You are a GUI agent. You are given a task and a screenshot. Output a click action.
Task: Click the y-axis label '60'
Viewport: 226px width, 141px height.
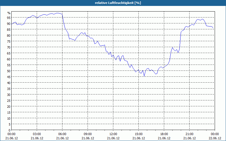click(9, 59)
